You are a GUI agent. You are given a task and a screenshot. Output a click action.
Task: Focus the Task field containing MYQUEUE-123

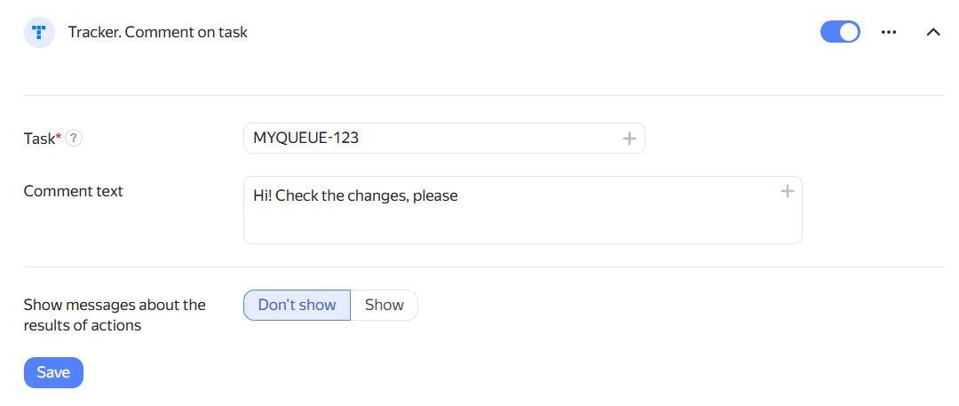(x=444, y=139)
